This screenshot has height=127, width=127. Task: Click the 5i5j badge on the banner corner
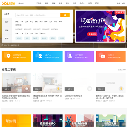(120, 12)
